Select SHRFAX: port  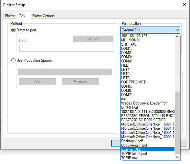147,44
